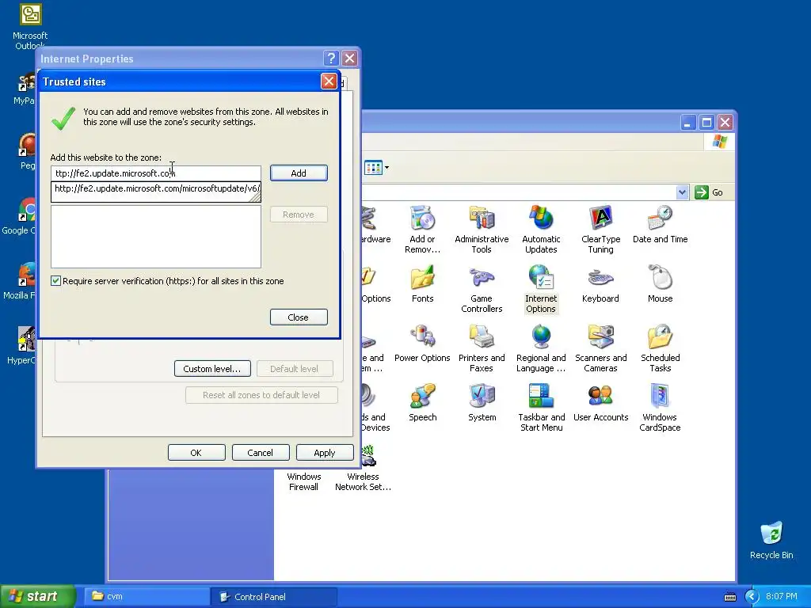Screen dimensions: 811x608
Task: Open the Start menu
Action: tap(37, 596)
